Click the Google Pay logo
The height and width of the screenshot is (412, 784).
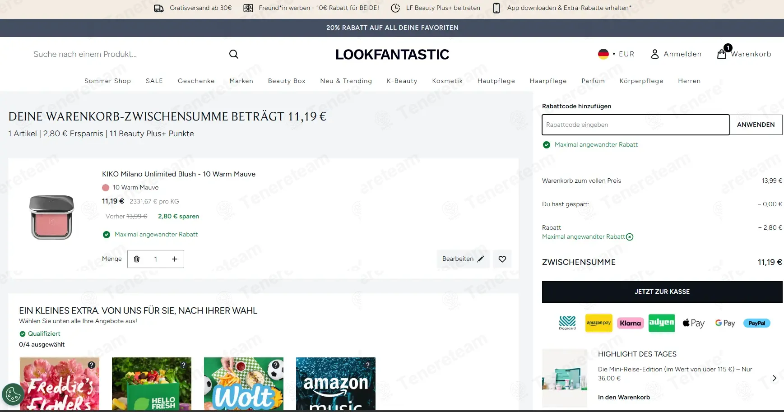click(x=725, y=323)
